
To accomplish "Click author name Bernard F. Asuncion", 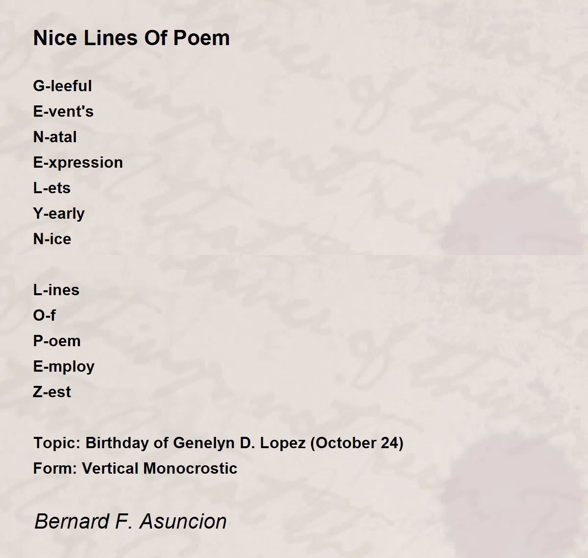I will tap(131, 521).
